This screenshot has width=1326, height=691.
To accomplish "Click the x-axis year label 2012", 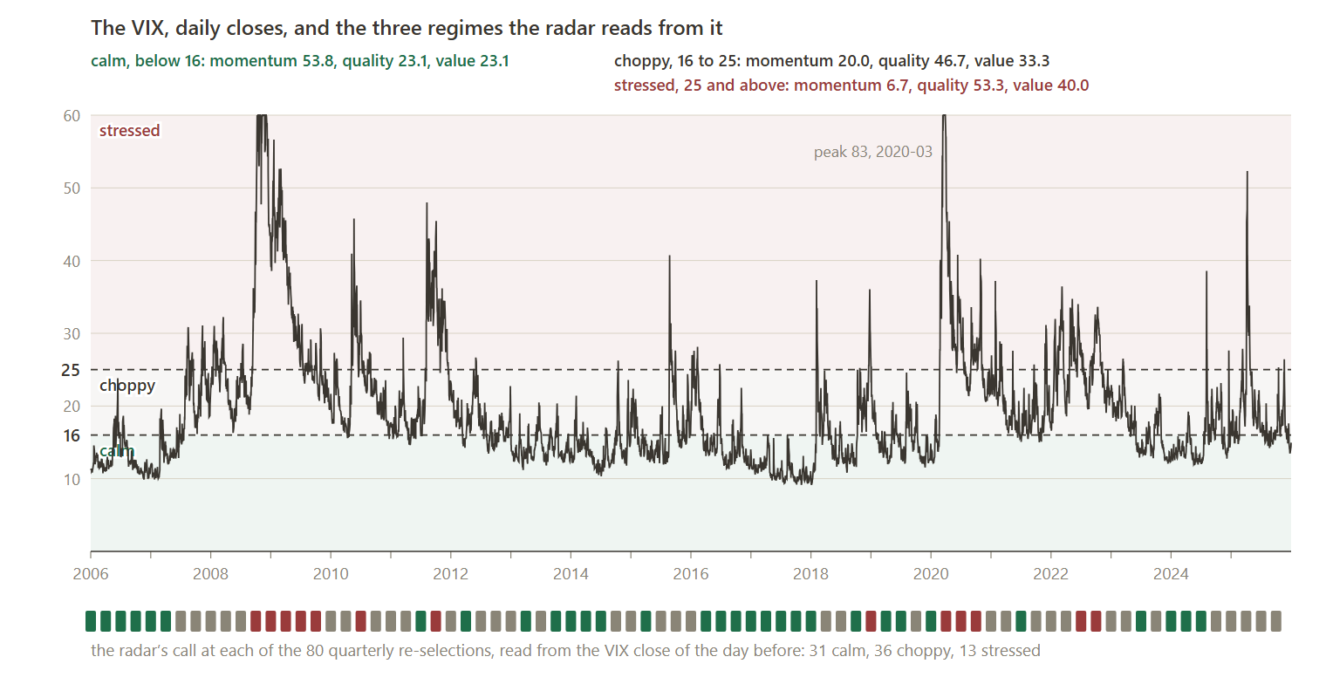I will (x=451, y=574).
